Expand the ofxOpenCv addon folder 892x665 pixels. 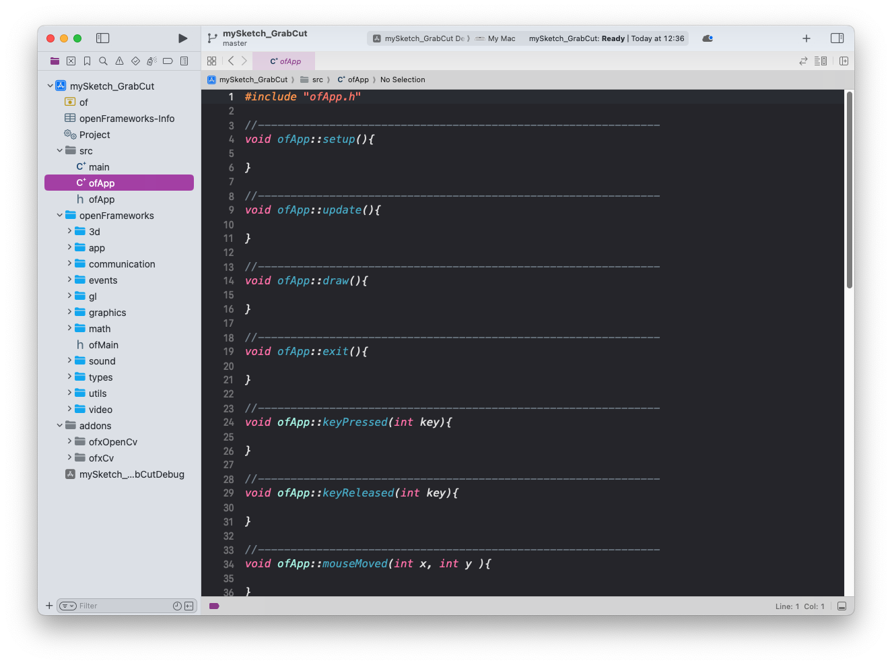coord(69,441)
